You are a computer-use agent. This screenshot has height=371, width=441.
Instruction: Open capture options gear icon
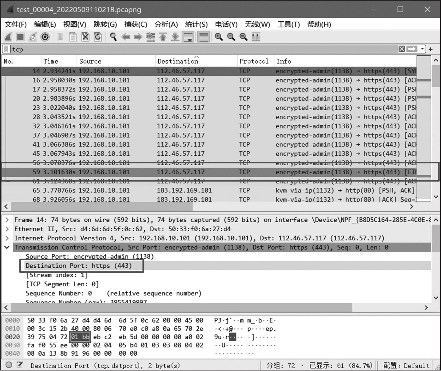pos(45,37)
